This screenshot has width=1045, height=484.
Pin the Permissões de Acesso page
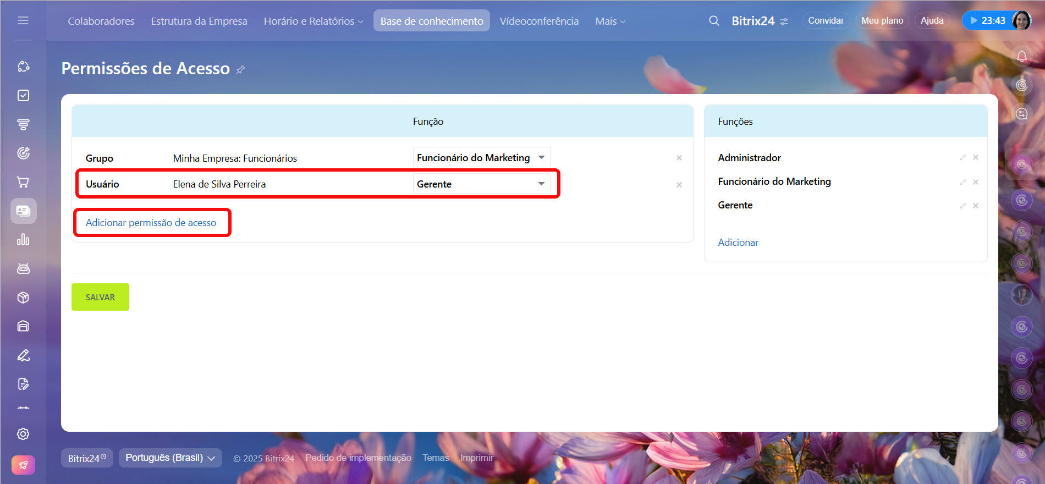(240, 70)
